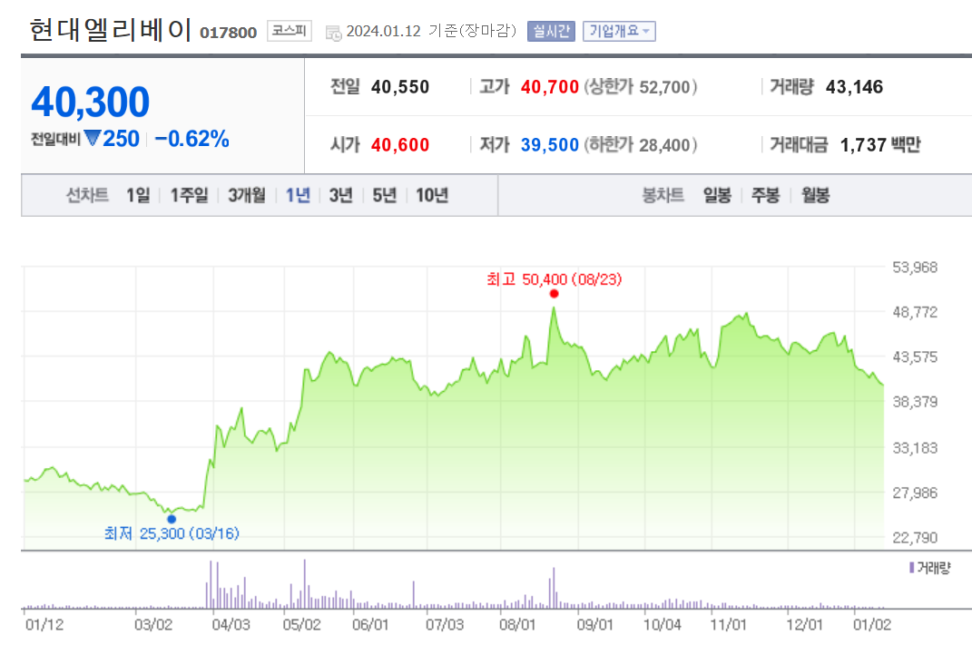The image size is (972, 664).
Task: Click the 11/01 x-axis date label
Action: 728,624
